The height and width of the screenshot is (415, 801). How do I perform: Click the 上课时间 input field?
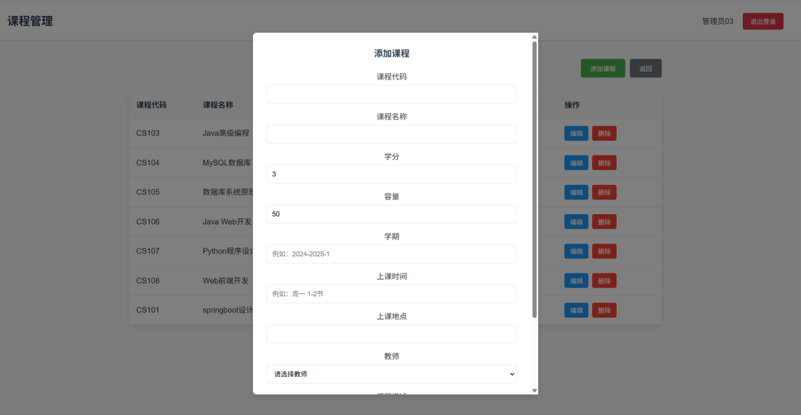(391, 294)
